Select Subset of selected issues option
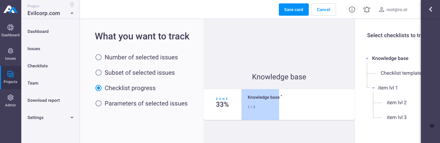Image resolution: width=440 pixels, height=143 pixels. click(135, 73)
